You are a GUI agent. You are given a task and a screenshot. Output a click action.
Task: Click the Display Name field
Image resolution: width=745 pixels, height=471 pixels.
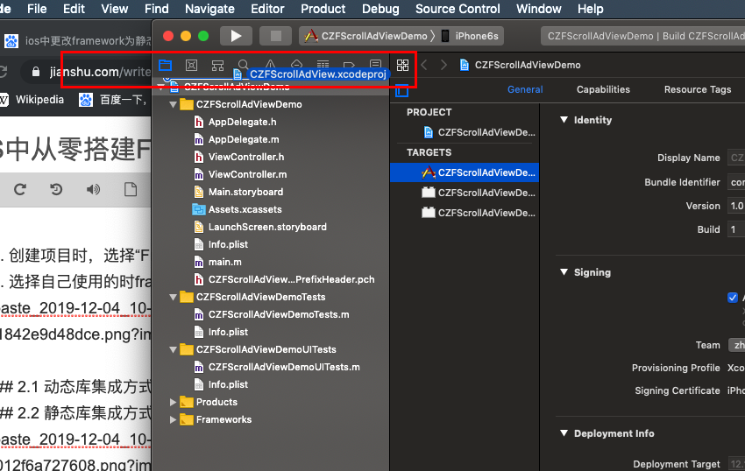736,158
